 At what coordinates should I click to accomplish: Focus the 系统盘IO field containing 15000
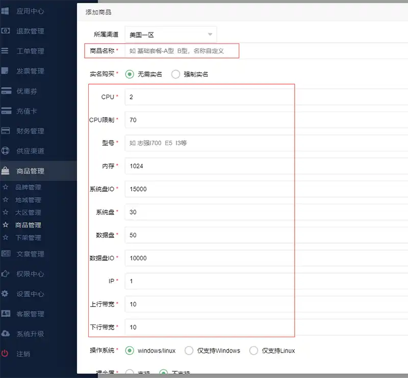coord(266,189)
